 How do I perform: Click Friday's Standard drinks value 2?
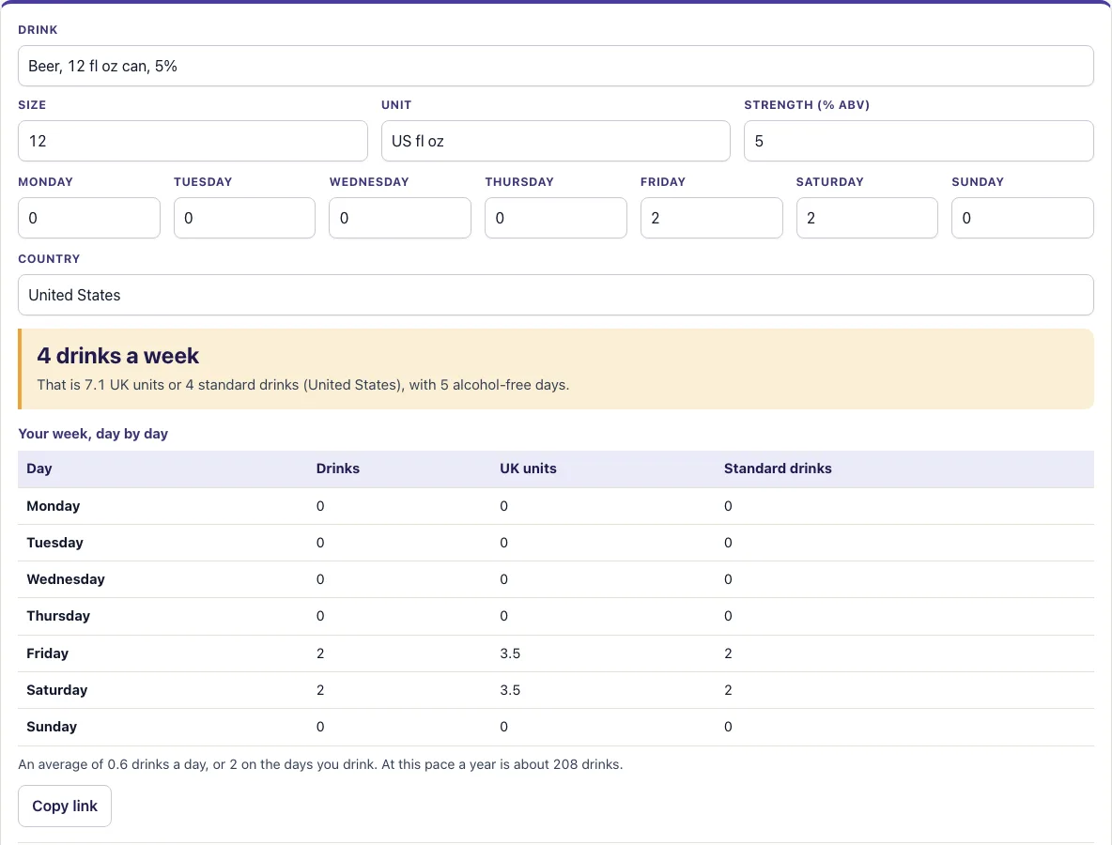click(728, 653)
